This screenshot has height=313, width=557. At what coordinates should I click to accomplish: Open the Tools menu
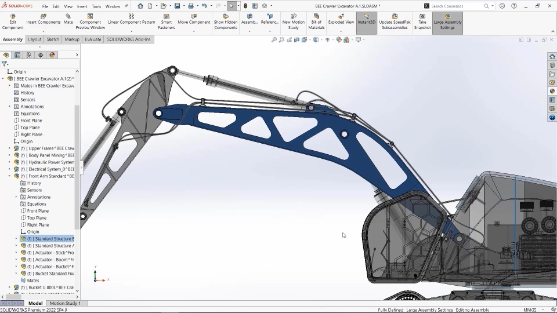click(x=96, y=6)
